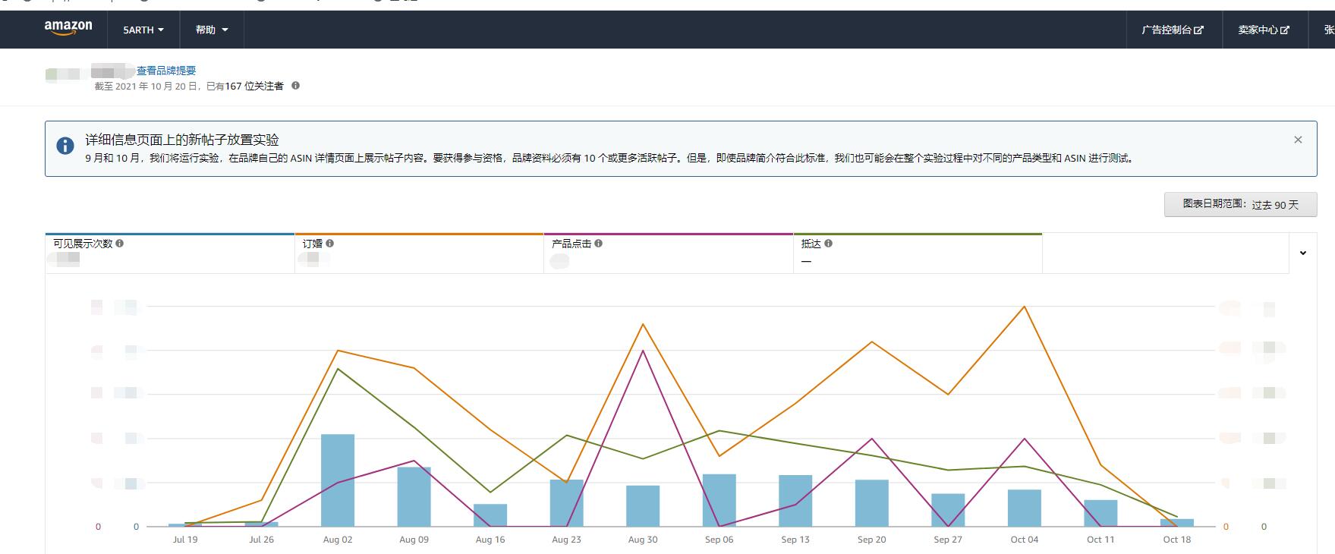Select the 订婚 metric tab
The height and width of the screenshot is (554, 1335).
(418, 253)
